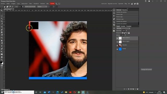Close the polaroid.psd document tab

coord(13,9)
